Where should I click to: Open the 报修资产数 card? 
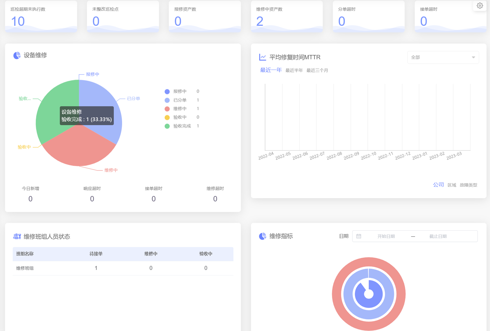[x=205, y=17]
